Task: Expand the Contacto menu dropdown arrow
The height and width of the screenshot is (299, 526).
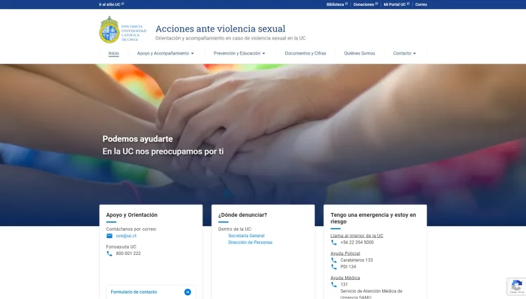Action: (414, 53)
